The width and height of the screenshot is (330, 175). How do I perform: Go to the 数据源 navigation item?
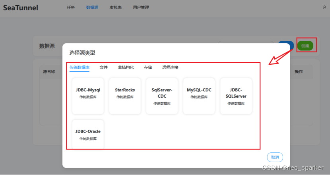92,8
